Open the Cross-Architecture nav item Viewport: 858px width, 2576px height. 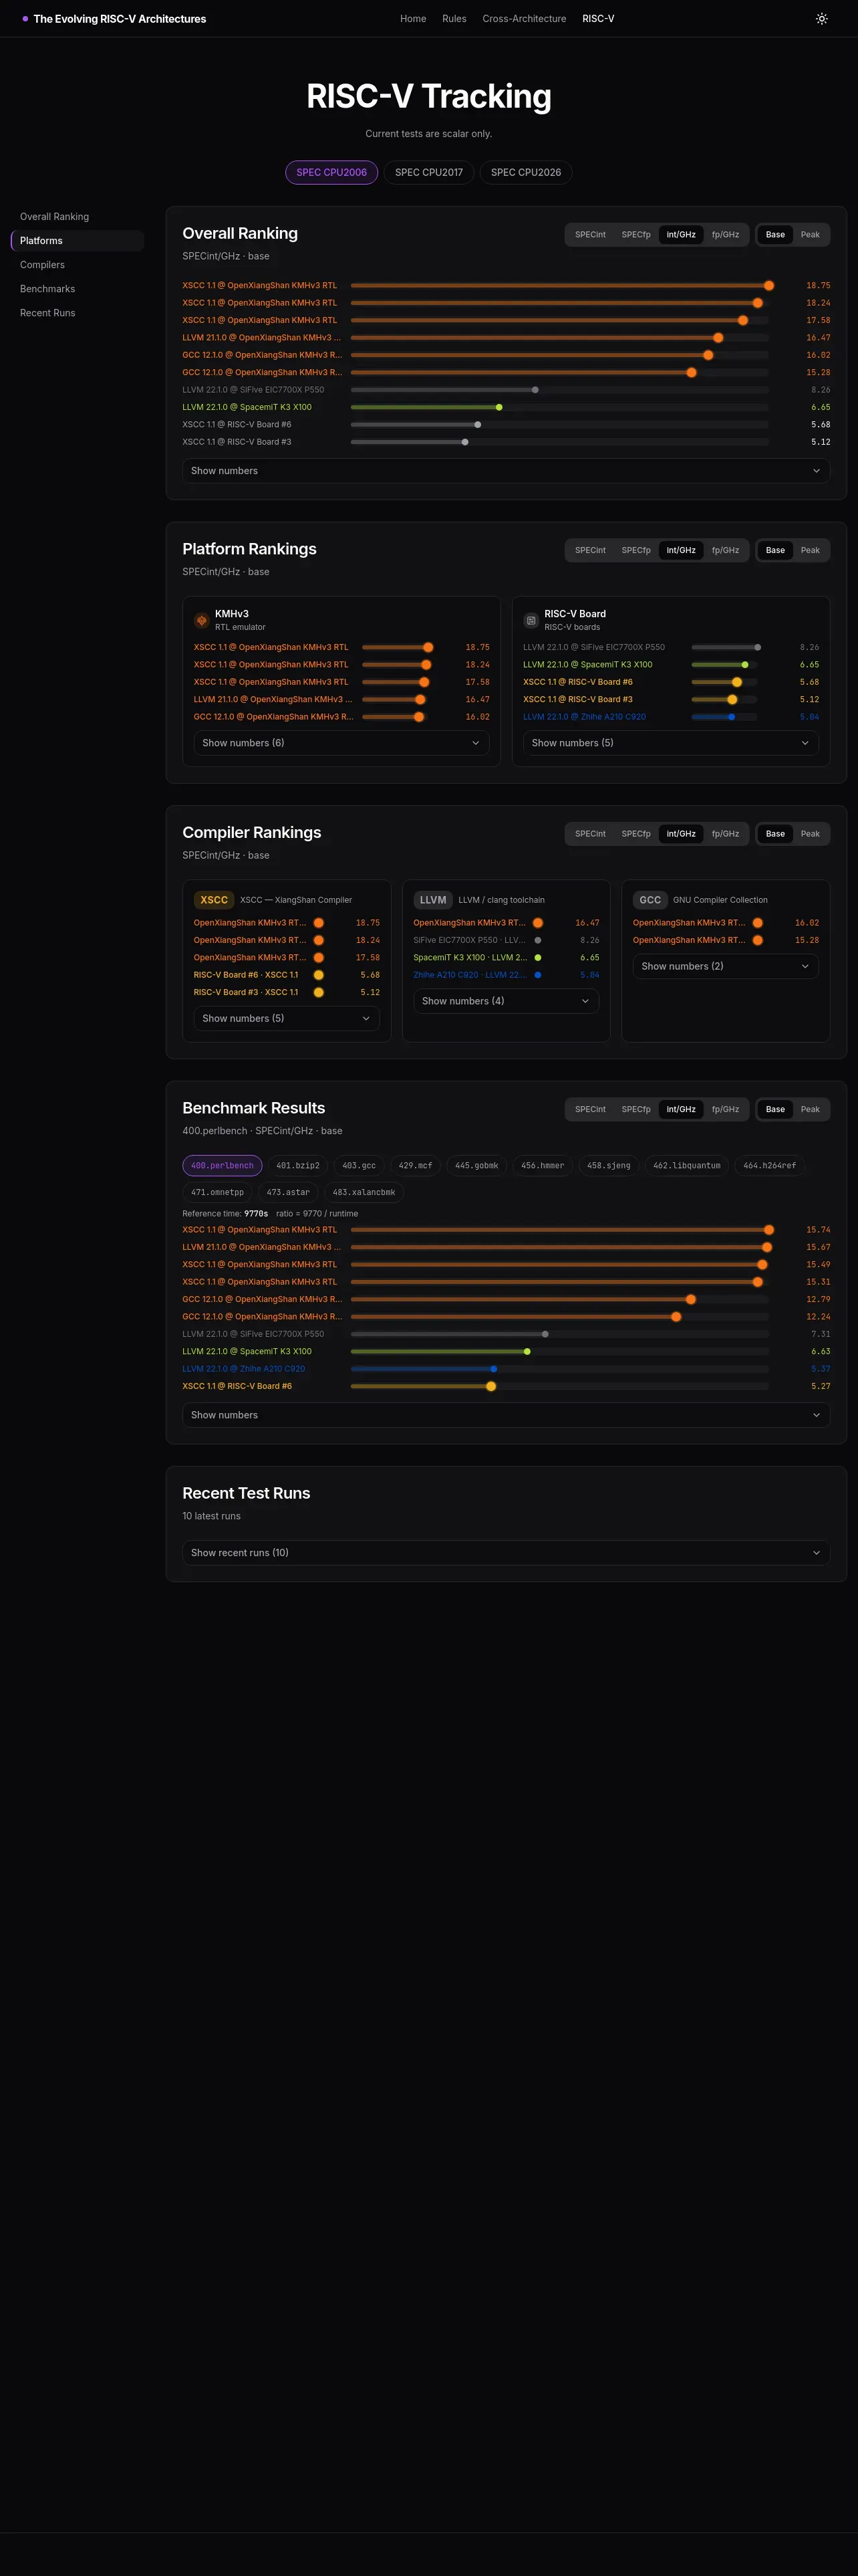coord(525,19)
